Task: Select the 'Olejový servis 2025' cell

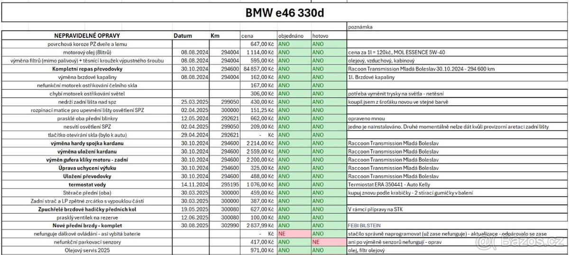Action: click(x=87, y=250)
